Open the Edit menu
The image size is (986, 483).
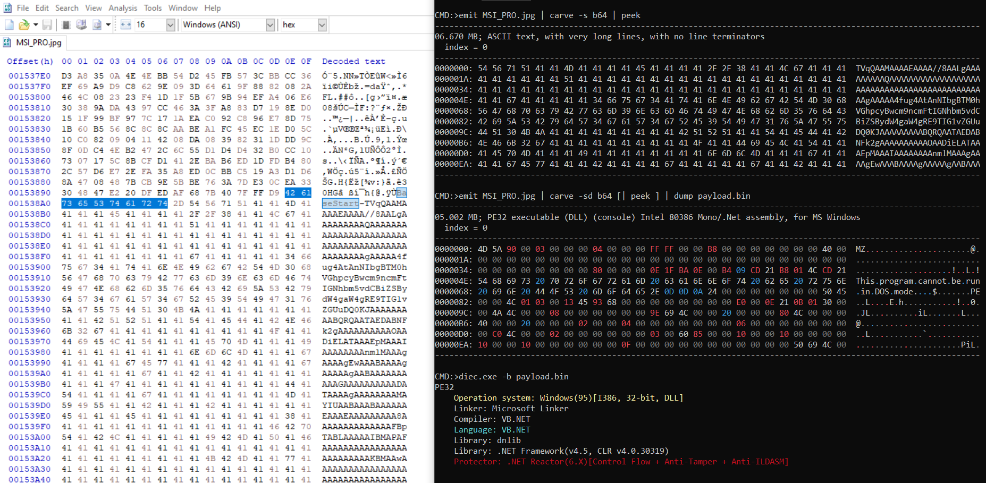click(42, 8)
